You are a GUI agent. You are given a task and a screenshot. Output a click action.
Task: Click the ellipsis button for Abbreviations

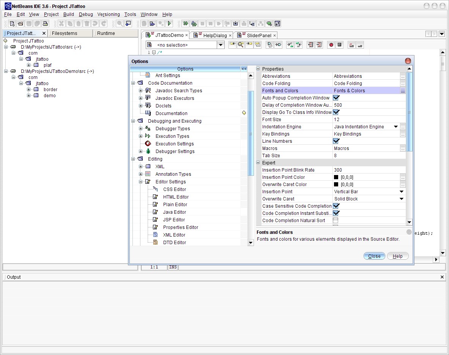coord(403,76)
